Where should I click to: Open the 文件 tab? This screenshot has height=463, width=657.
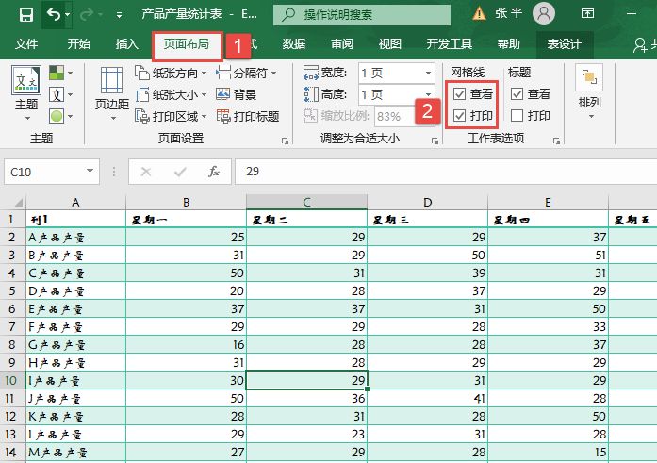[26, 44]
